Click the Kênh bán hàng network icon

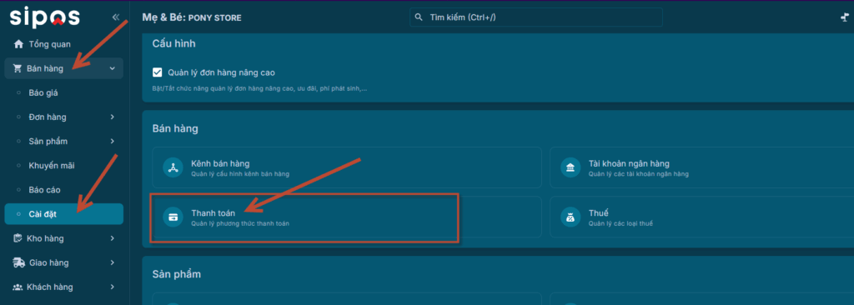[x=173, y=167]
